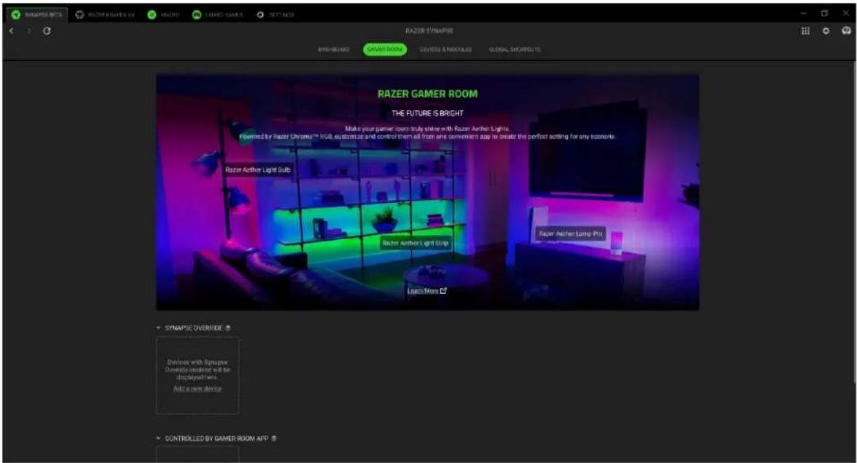This screenshot has width=857, height=463.
Task: Open the gear settings icon at top right
Action: (x=825, y=32)
